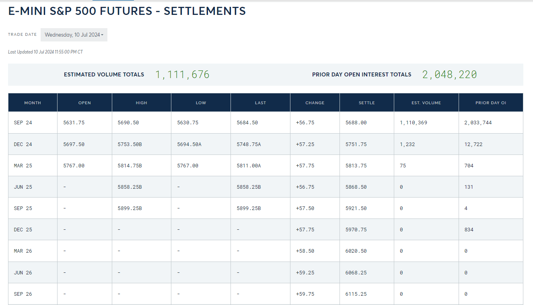
Task: Click prior day OI 131
Action: click(x=469, y=187)
